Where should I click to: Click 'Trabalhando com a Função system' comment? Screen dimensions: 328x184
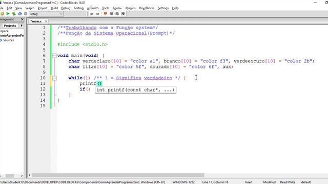tap(109, 28)
